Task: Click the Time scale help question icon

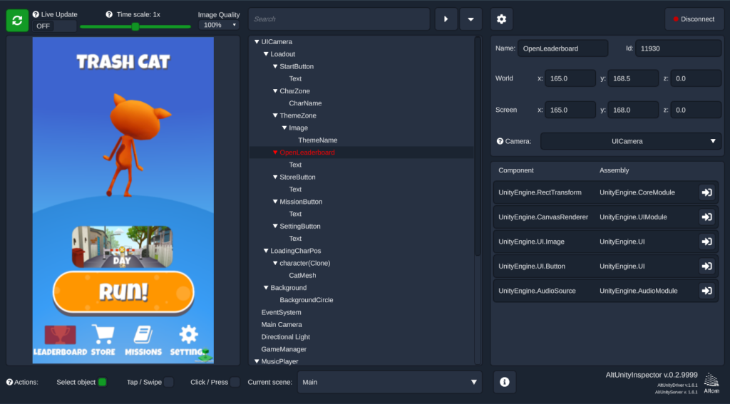Action: tap(109, 14)
